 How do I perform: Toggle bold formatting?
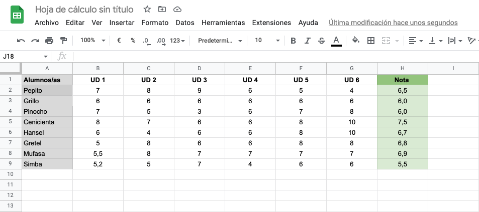pyautogui.click(x=293, y=41)
